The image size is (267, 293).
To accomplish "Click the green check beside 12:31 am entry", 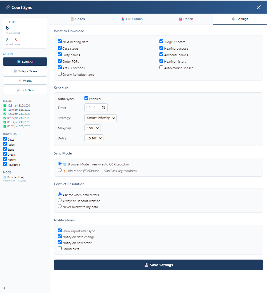I will 5,106.
